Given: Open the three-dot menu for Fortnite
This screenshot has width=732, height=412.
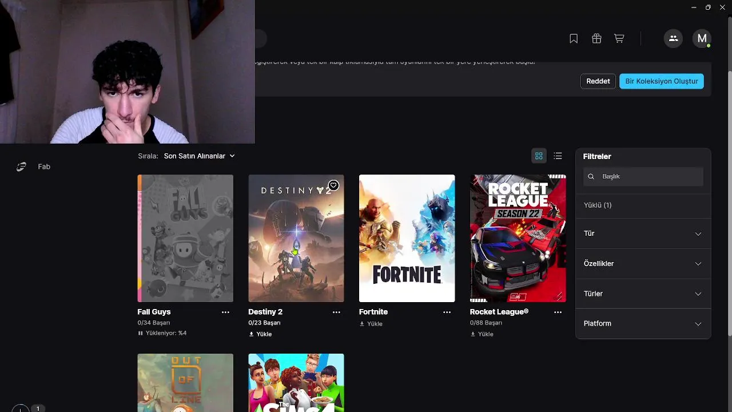Looking at the screenshot, I should 447,312.
